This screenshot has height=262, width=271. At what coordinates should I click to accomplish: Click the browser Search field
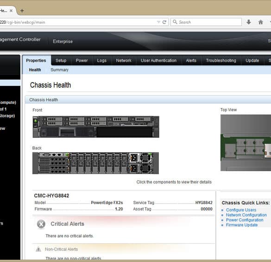click(206, 22)
